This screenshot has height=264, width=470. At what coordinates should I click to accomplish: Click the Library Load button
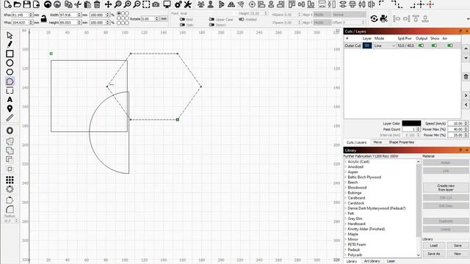pos(434,246)
